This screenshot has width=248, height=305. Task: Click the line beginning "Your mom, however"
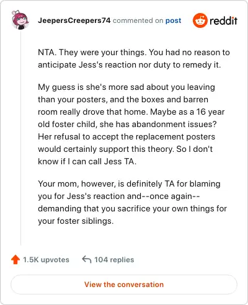[x=129, y=184]
